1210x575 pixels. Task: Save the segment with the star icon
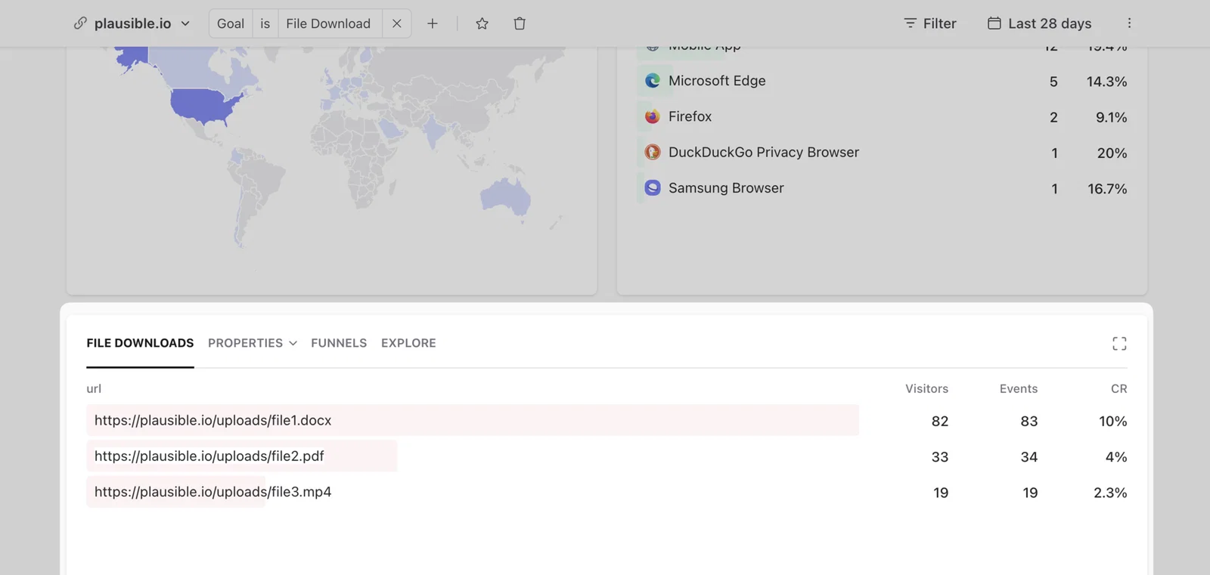click(x=482, y=23)
